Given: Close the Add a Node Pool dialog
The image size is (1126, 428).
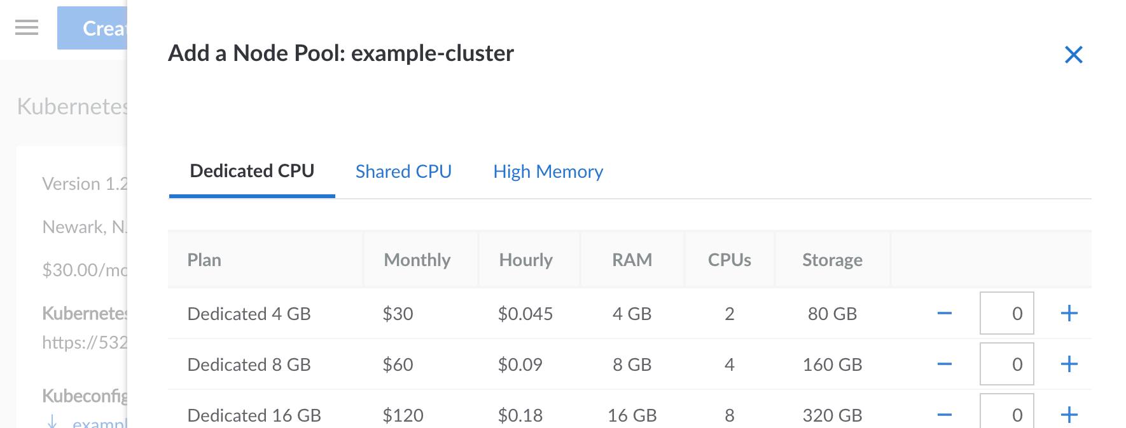Looking at the screenshot, I should pyautogui.click(x=1073, y=55).
